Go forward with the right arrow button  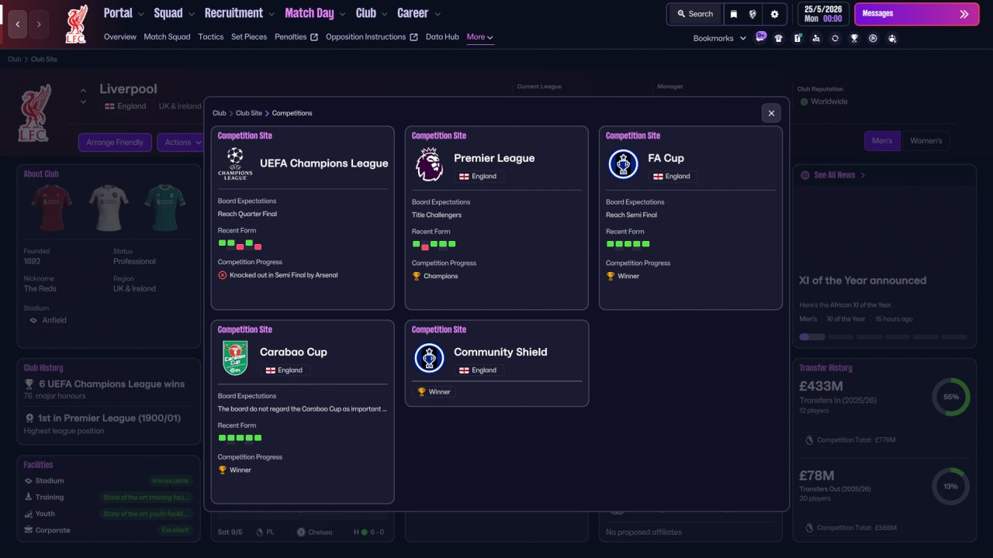click(x=39, y=24)
